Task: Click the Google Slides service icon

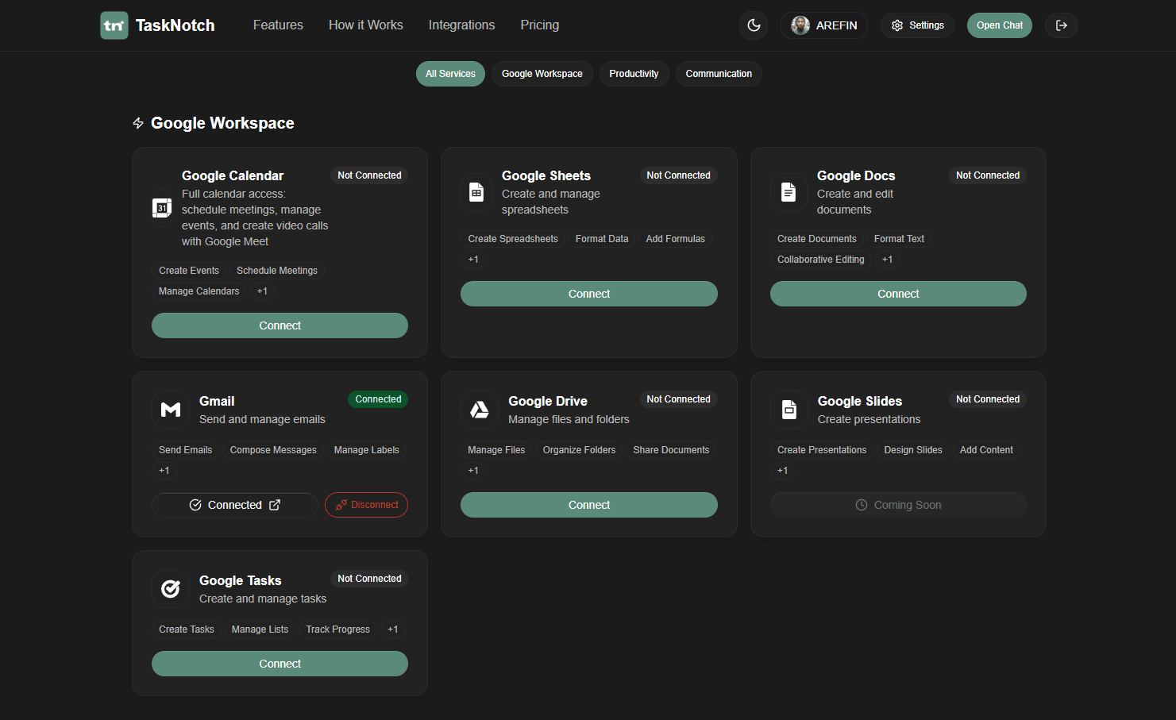Action: (789, 410)
